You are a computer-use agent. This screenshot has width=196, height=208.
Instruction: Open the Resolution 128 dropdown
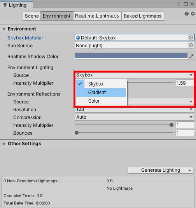135,109
